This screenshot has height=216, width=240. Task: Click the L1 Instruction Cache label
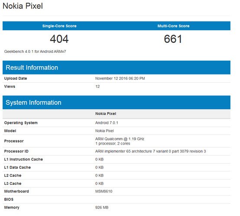coord(23,159)
